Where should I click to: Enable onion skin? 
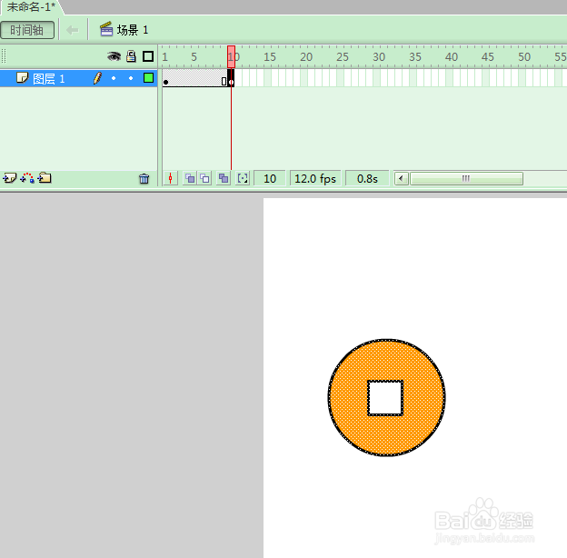190,178
